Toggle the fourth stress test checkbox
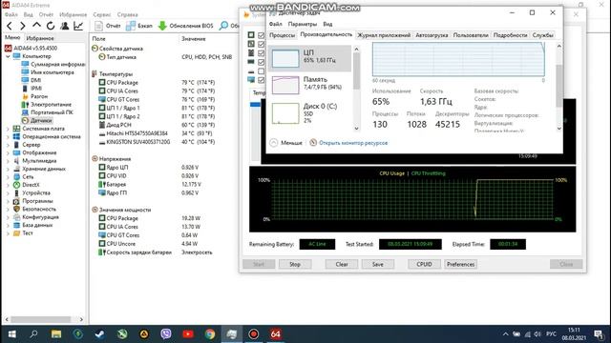This screenshot has width=611, height=343. [261, 62]
